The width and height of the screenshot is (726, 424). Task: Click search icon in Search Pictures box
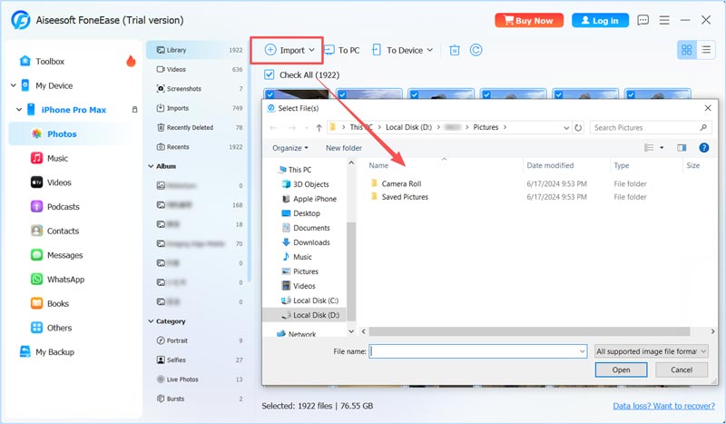703,127
